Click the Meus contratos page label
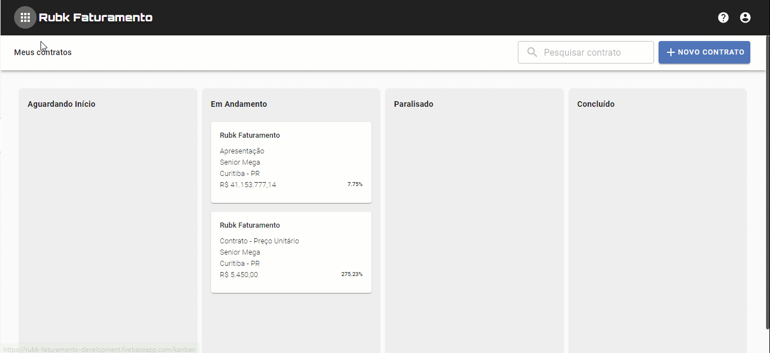 [x=43, y=52]
